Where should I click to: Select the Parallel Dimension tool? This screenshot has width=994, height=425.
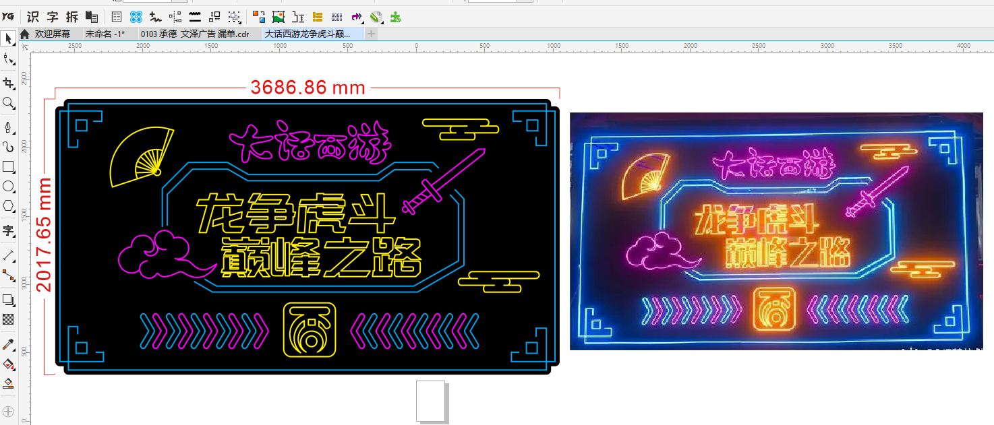click(8, 255)
